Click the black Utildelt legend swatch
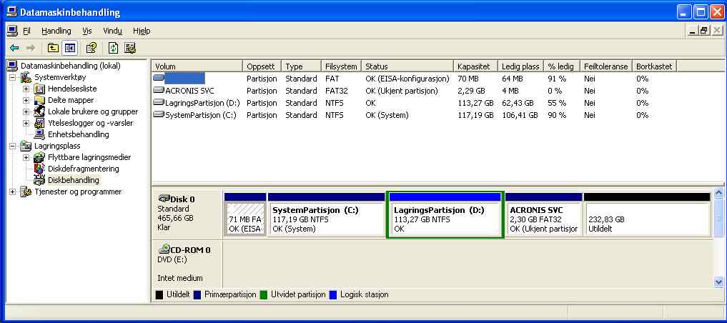 pos(159,294)
